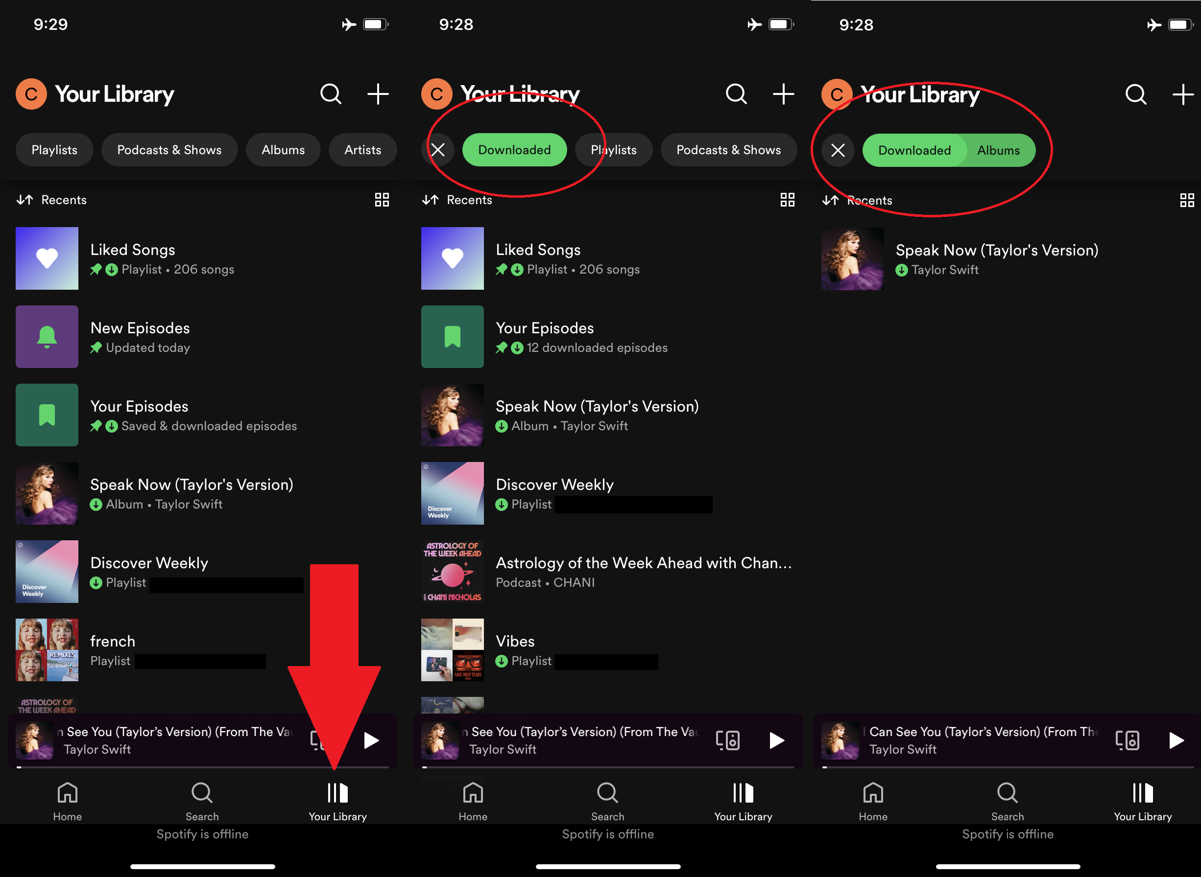This screenshot has height=877, width=1201.
Task: Open Search from the bottom navigation
Action: click(x=202, y=802)
